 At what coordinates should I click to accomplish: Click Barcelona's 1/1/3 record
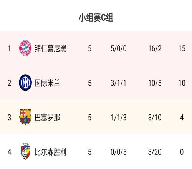coord(119,118)
